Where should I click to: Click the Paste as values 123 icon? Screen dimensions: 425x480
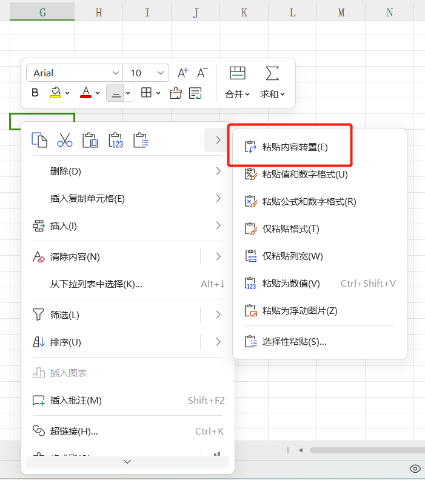(x=116, y=140)
